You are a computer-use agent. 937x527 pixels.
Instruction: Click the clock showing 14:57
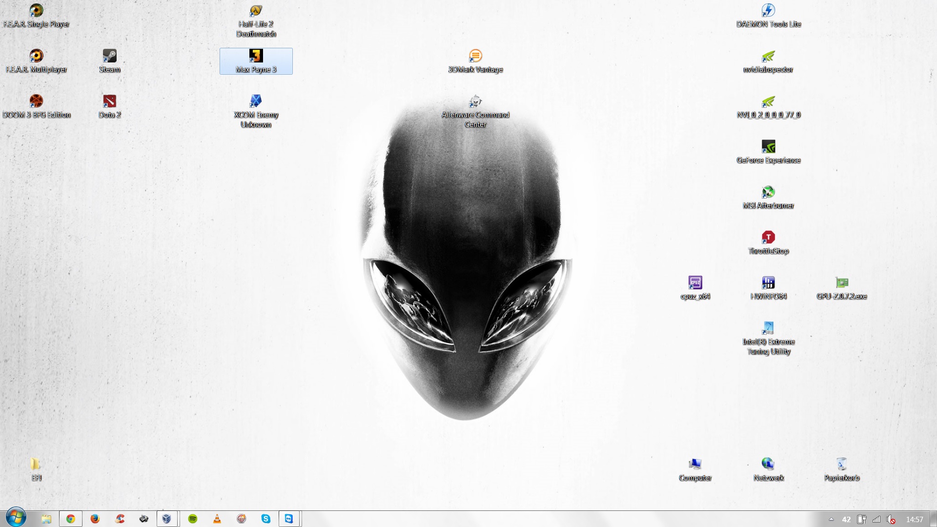pos(915,519)
